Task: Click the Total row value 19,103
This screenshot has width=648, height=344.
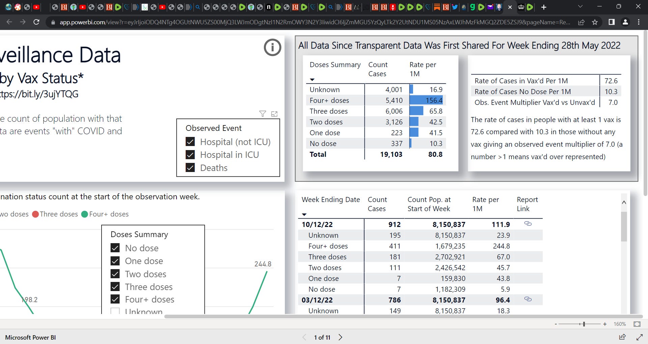Action: (391, 154)
